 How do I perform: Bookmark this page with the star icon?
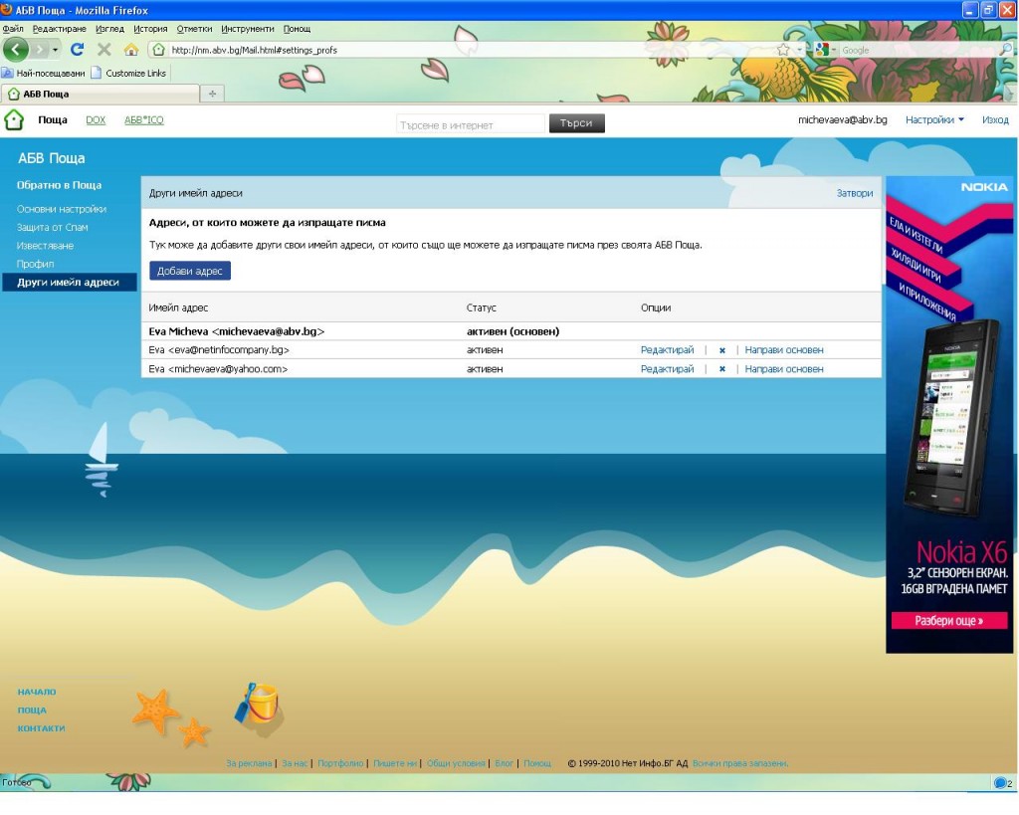pos(784,50)
